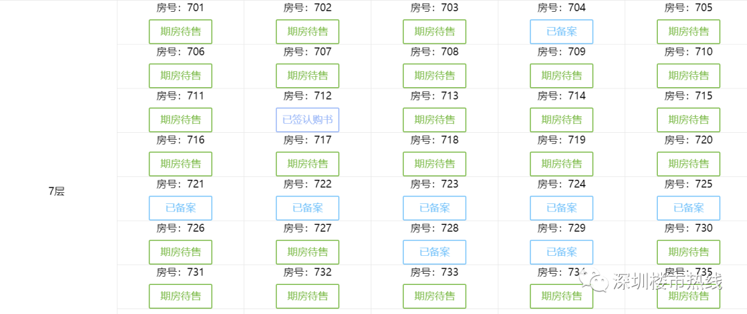Select the 期房待售 button for room 733
This screenshot has height=314, width=747.
coord(434,296)
